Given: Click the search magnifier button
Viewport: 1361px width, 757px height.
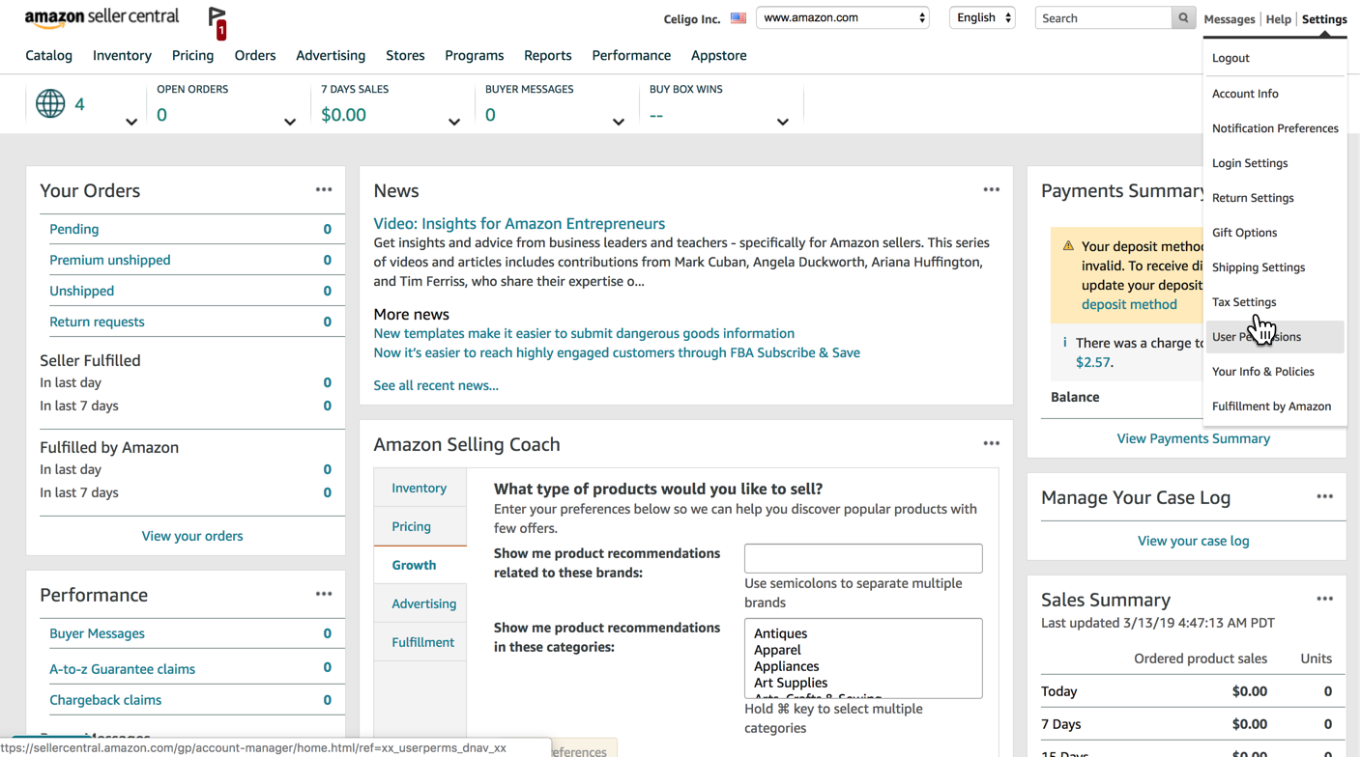Looking at the screenshot, I should [x=1183, y=18].
